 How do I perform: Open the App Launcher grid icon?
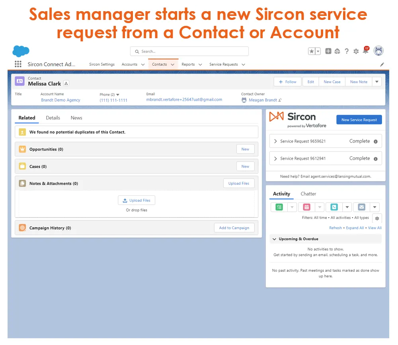click(18, 64)
